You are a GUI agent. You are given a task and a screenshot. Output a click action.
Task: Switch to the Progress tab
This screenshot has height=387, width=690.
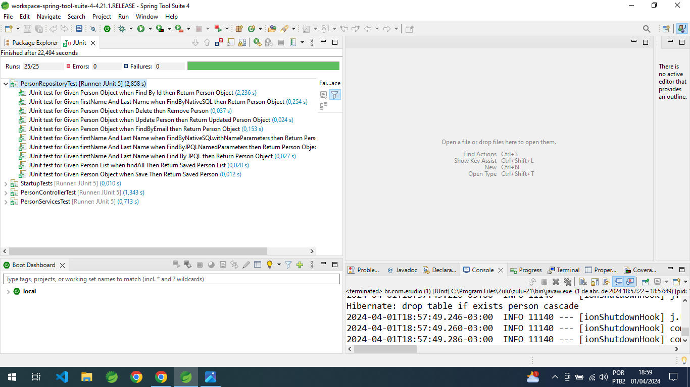click(x=525, y=270)
